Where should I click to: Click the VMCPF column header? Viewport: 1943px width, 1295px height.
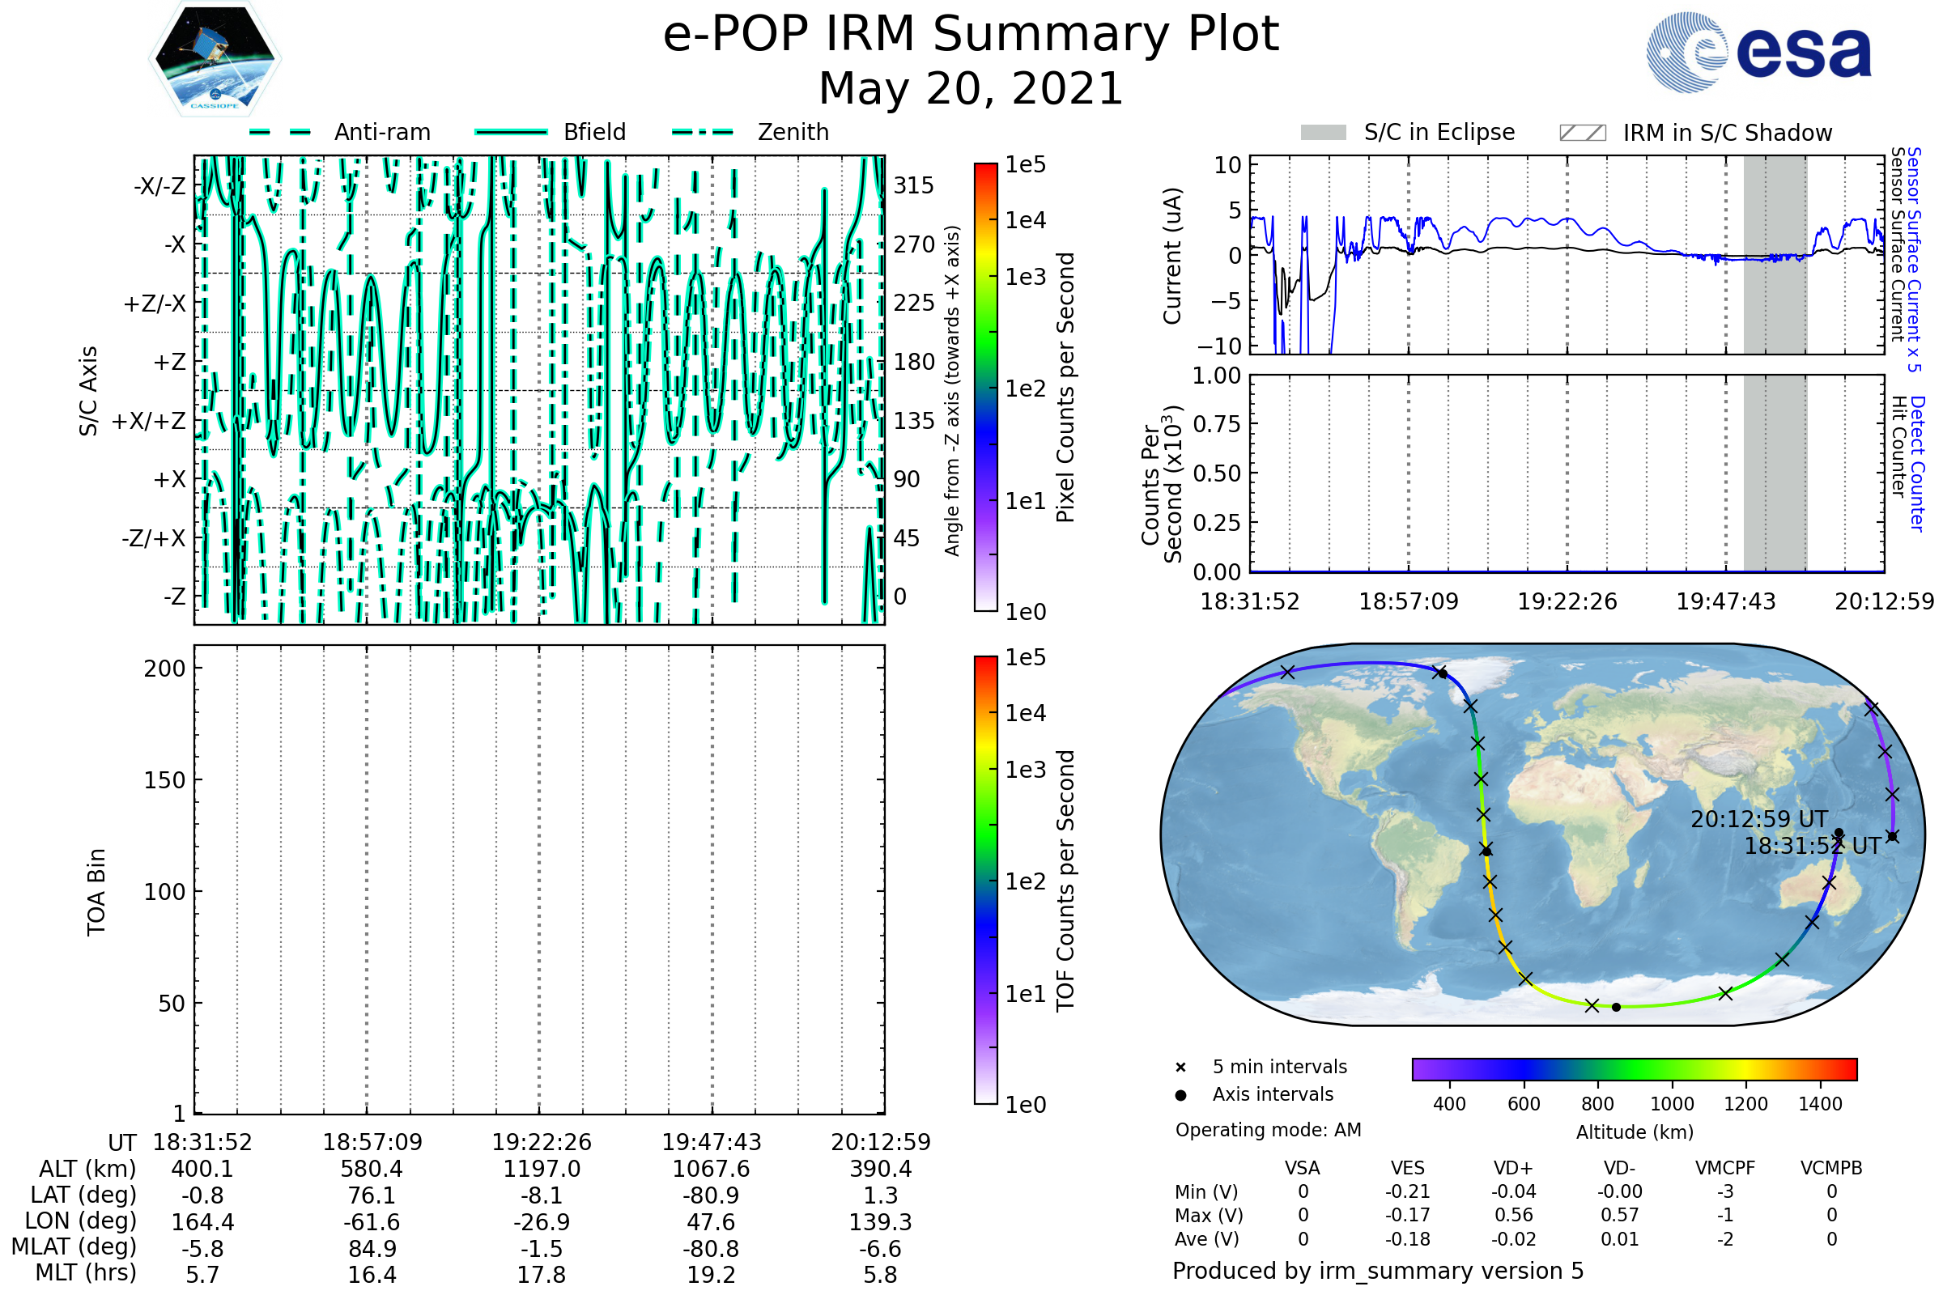(1725, 1168)
